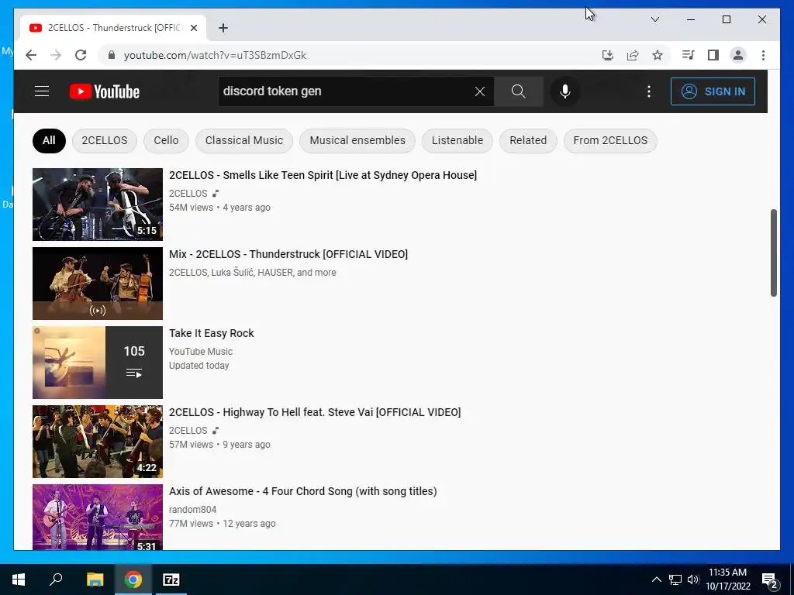
Task: Open Highway To Hell video thumbnail
Action: click(98, 441)
